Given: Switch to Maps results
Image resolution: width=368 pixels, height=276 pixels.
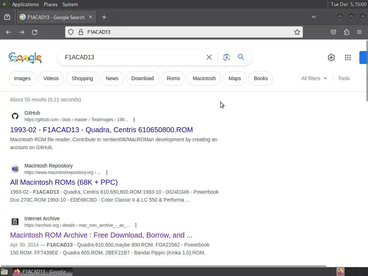Looking at the screenshot, I should (x=235, y=78).
